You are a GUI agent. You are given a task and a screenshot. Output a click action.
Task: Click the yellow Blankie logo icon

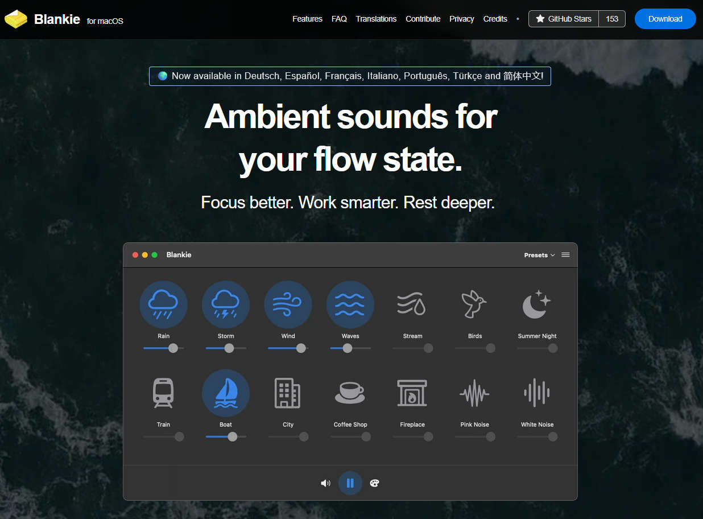click(x=16, y=19)
